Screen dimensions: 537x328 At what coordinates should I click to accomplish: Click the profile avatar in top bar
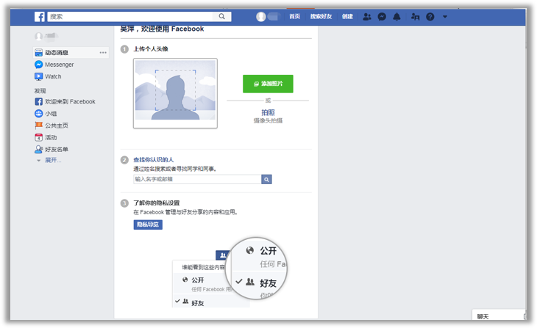pos(261,16)
